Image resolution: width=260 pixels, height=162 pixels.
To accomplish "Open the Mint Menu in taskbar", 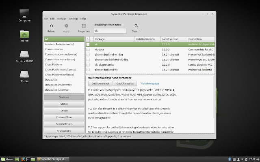I will [7, 159].
